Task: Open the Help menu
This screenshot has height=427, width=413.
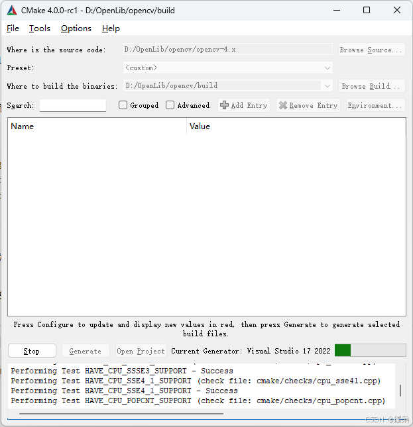Action: point(111,28)
